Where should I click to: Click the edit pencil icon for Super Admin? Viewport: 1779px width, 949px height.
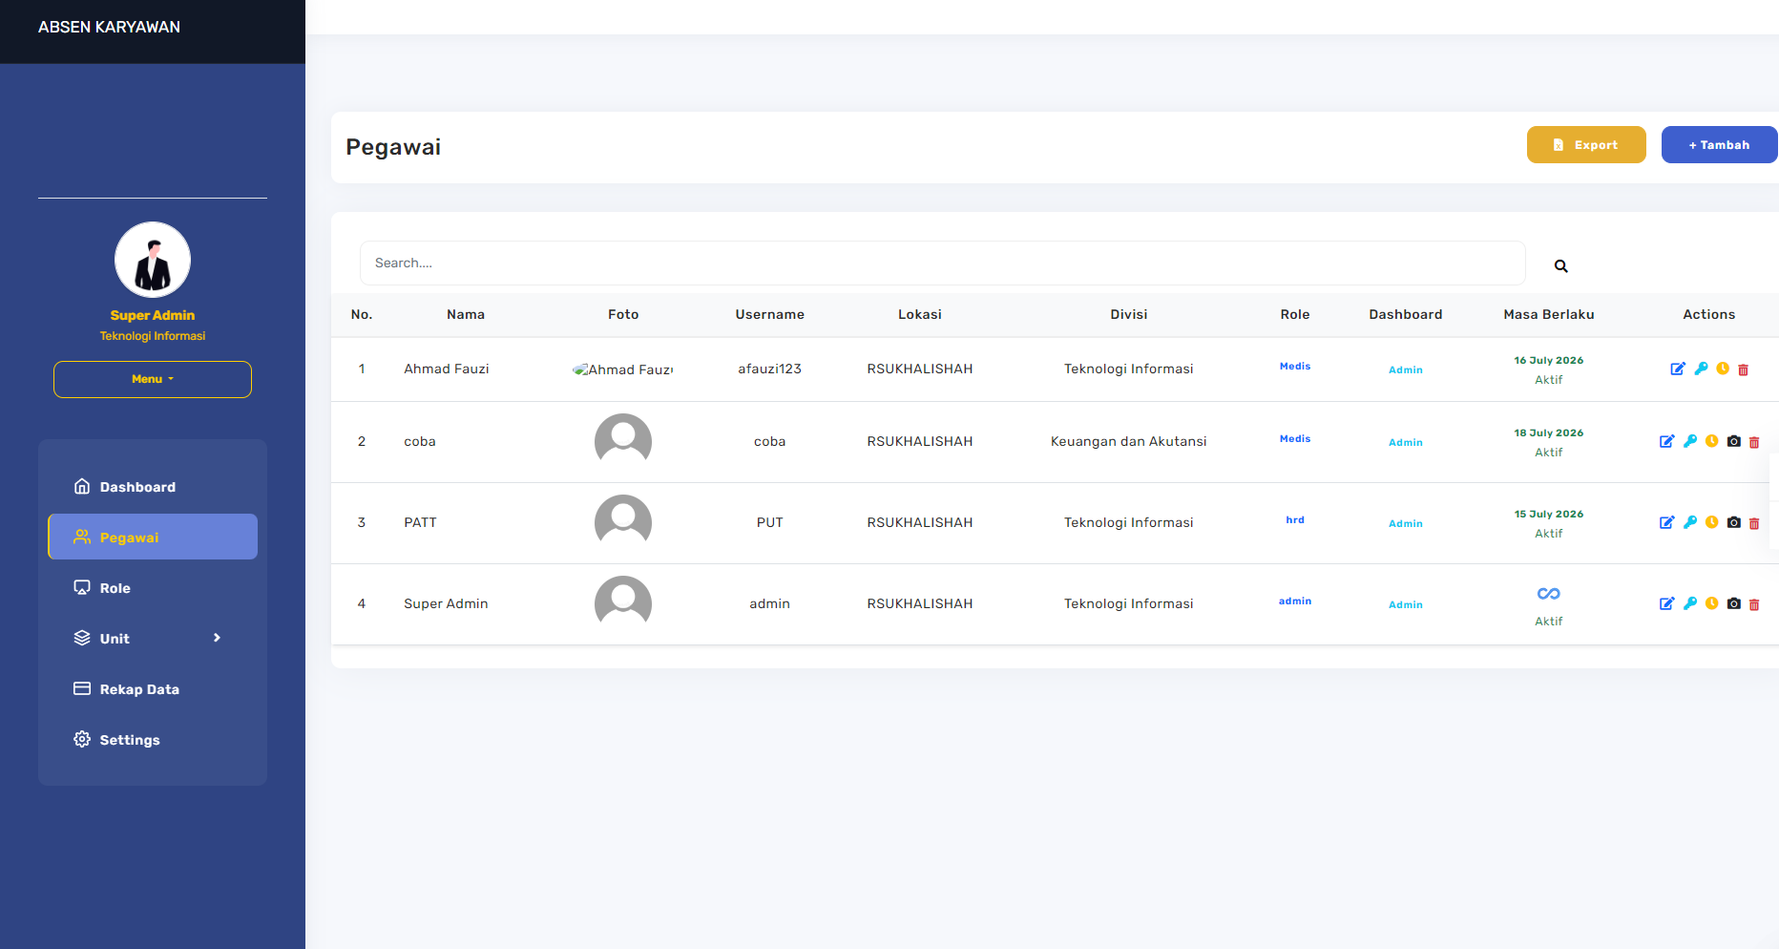1666,603
